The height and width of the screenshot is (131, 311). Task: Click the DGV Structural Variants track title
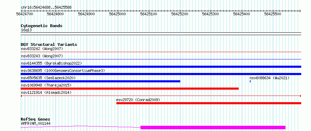click(49, 44)
